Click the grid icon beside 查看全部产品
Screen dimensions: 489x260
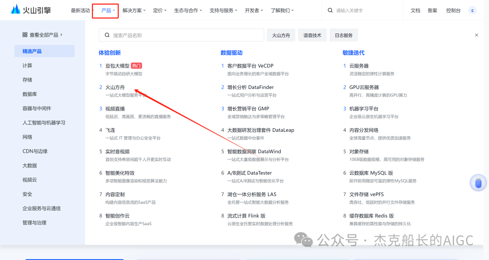click(x=24, y=34)
